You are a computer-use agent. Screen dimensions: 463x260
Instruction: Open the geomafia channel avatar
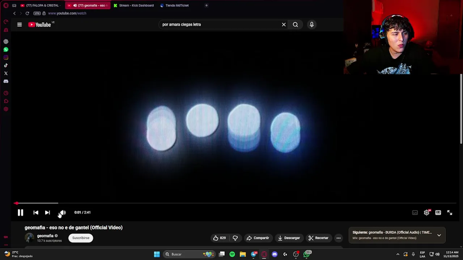29,238
